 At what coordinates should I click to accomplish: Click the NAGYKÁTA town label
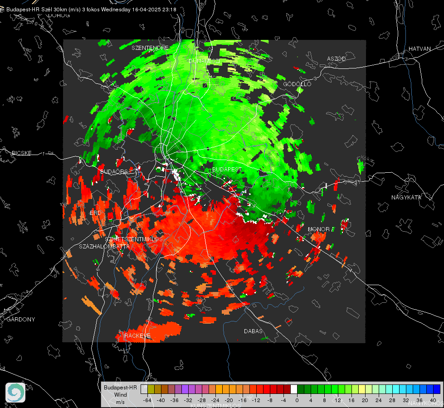click(406, 197)
